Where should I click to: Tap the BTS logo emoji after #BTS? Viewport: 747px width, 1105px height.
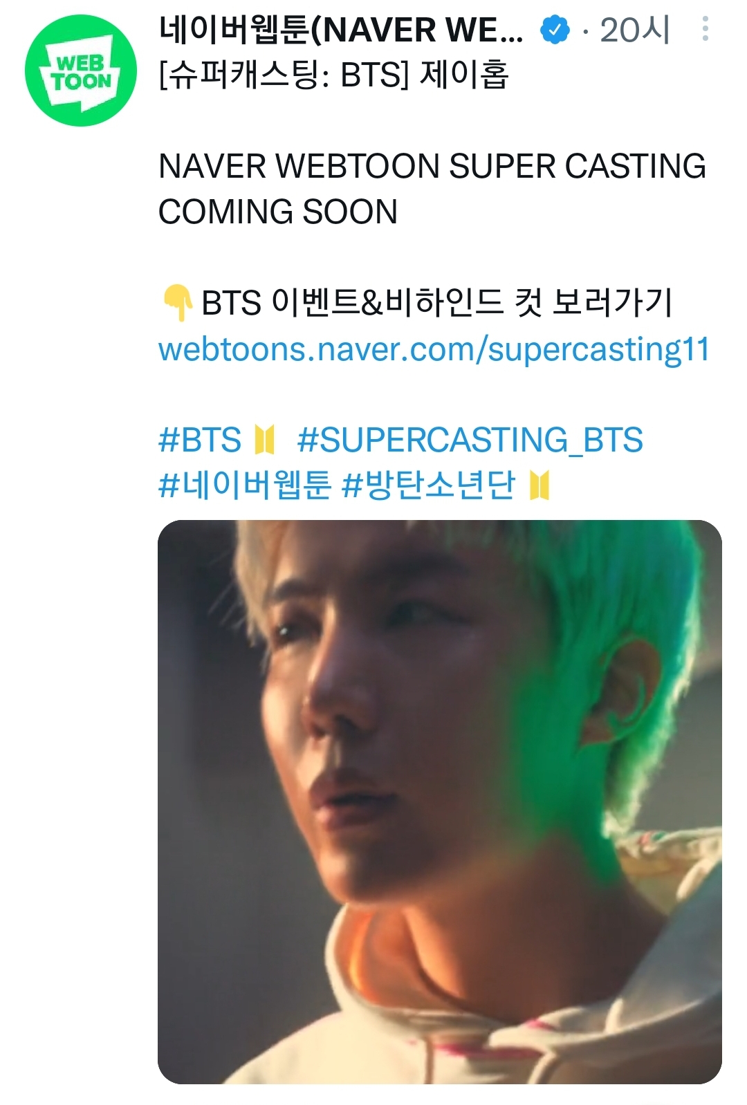(265, 440)
